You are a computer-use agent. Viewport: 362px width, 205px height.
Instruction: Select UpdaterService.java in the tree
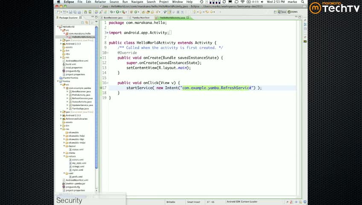[81, 105]
